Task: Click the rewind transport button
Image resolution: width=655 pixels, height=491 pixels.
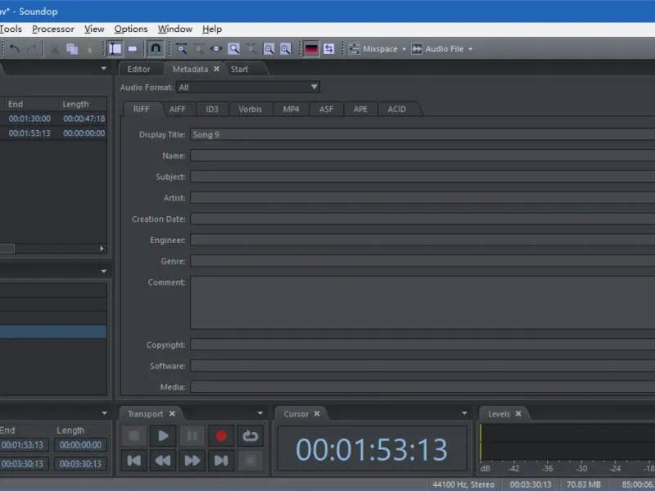Action: click(163, 461)
